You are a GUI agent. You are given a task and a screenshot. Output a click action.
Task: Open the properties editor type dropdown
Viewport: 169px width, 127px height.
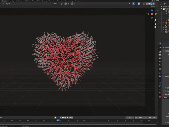click(x=161, y=43)
